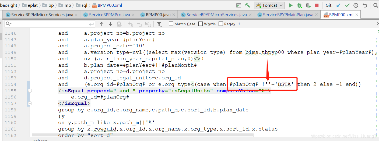Close the ServiceBPYPMicroServices.java tab
Viewport: 379px width, 141px height.
click(x=250, y=15)
